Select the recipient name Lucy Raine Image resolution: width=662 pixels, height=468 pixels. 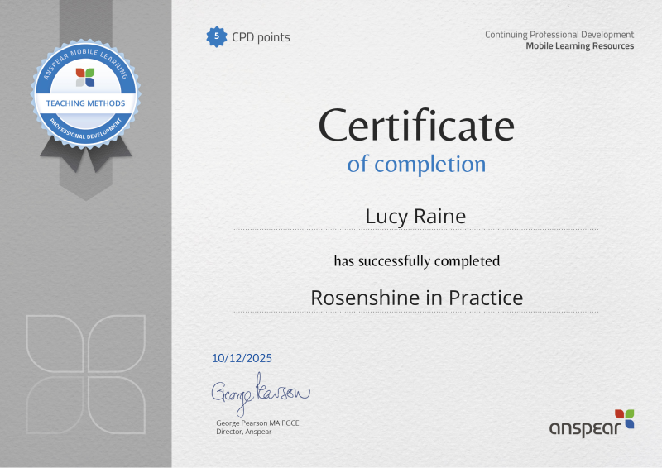coord(416,216)
